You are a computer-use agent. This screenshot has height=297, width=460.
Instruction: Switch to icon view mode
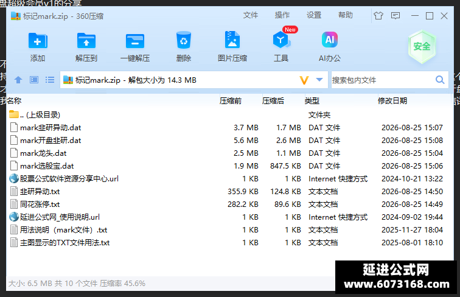(34, 80)
